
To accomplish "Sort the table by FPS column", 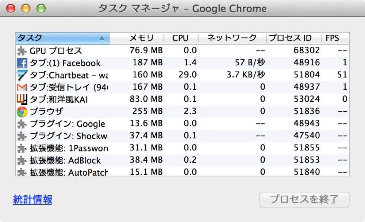I will pyautogui.click(x=332, y=38).
